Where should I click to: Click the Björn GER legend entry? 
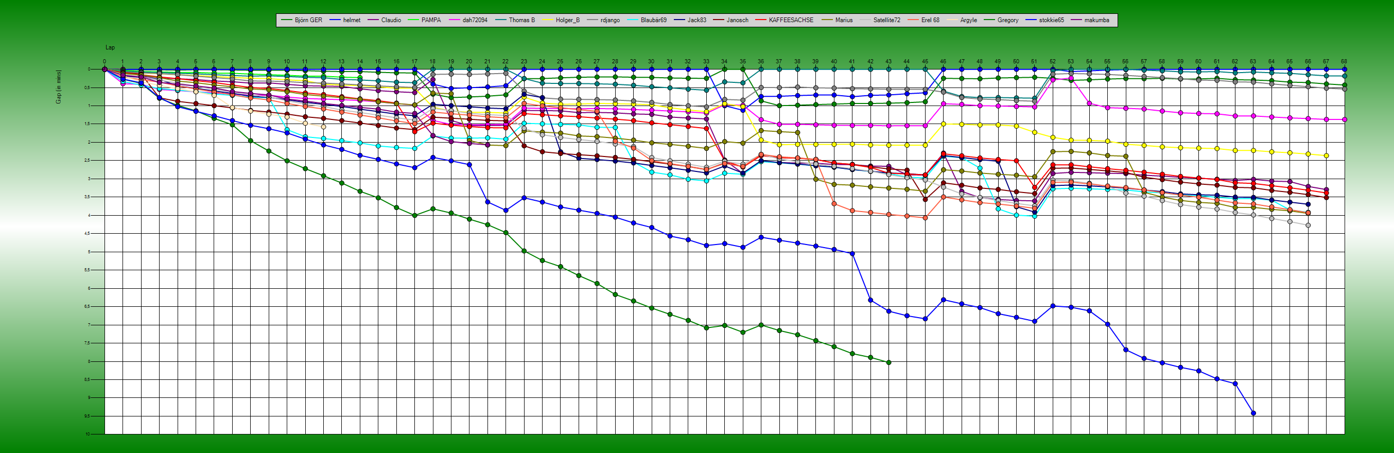tap(308, 20)
